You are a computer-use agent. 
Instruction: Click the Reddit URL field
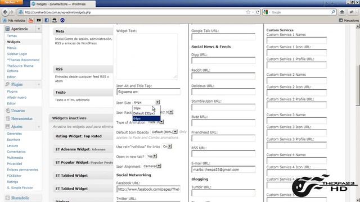(223, 76)
